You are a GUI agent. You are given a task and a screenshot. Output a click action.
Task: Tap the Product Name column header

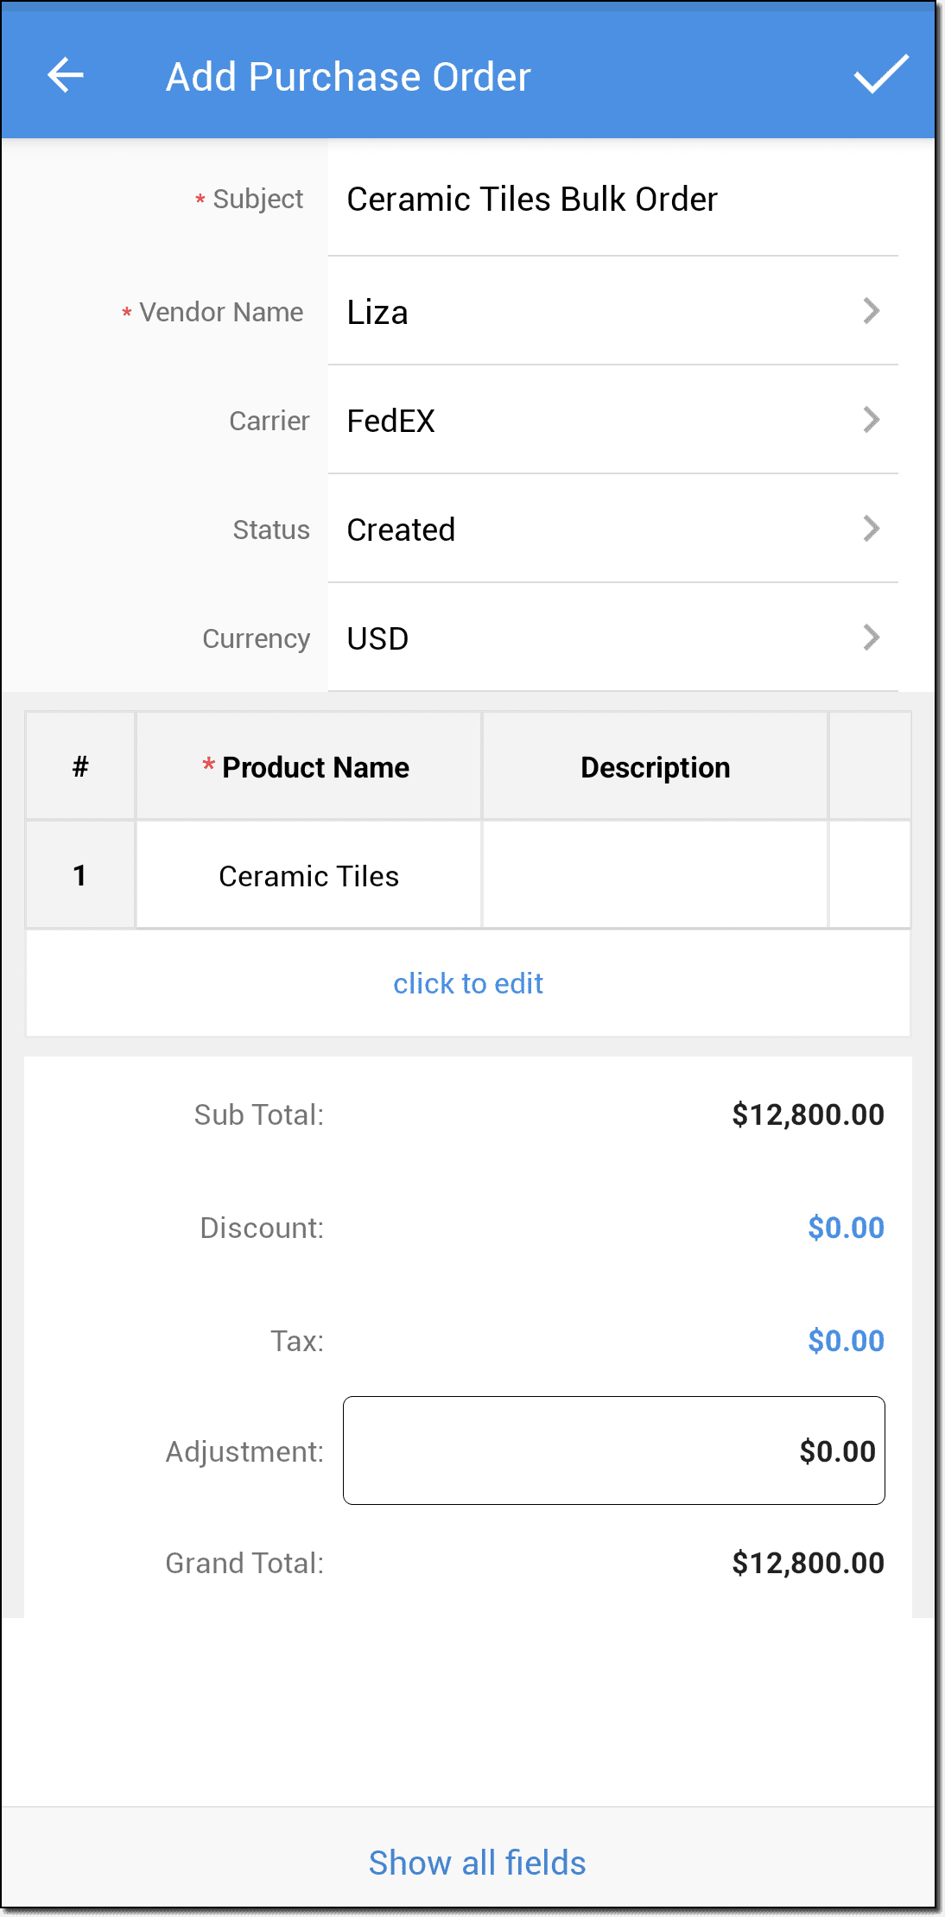coord(308,767)
